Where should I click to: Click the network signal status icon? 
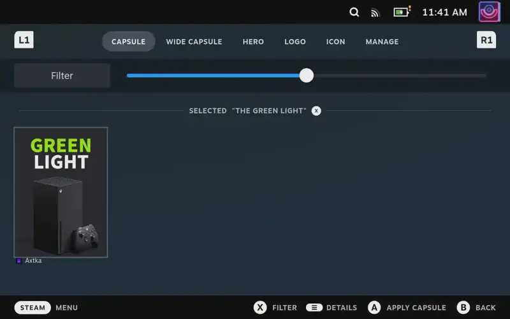(x=375, y=12)
